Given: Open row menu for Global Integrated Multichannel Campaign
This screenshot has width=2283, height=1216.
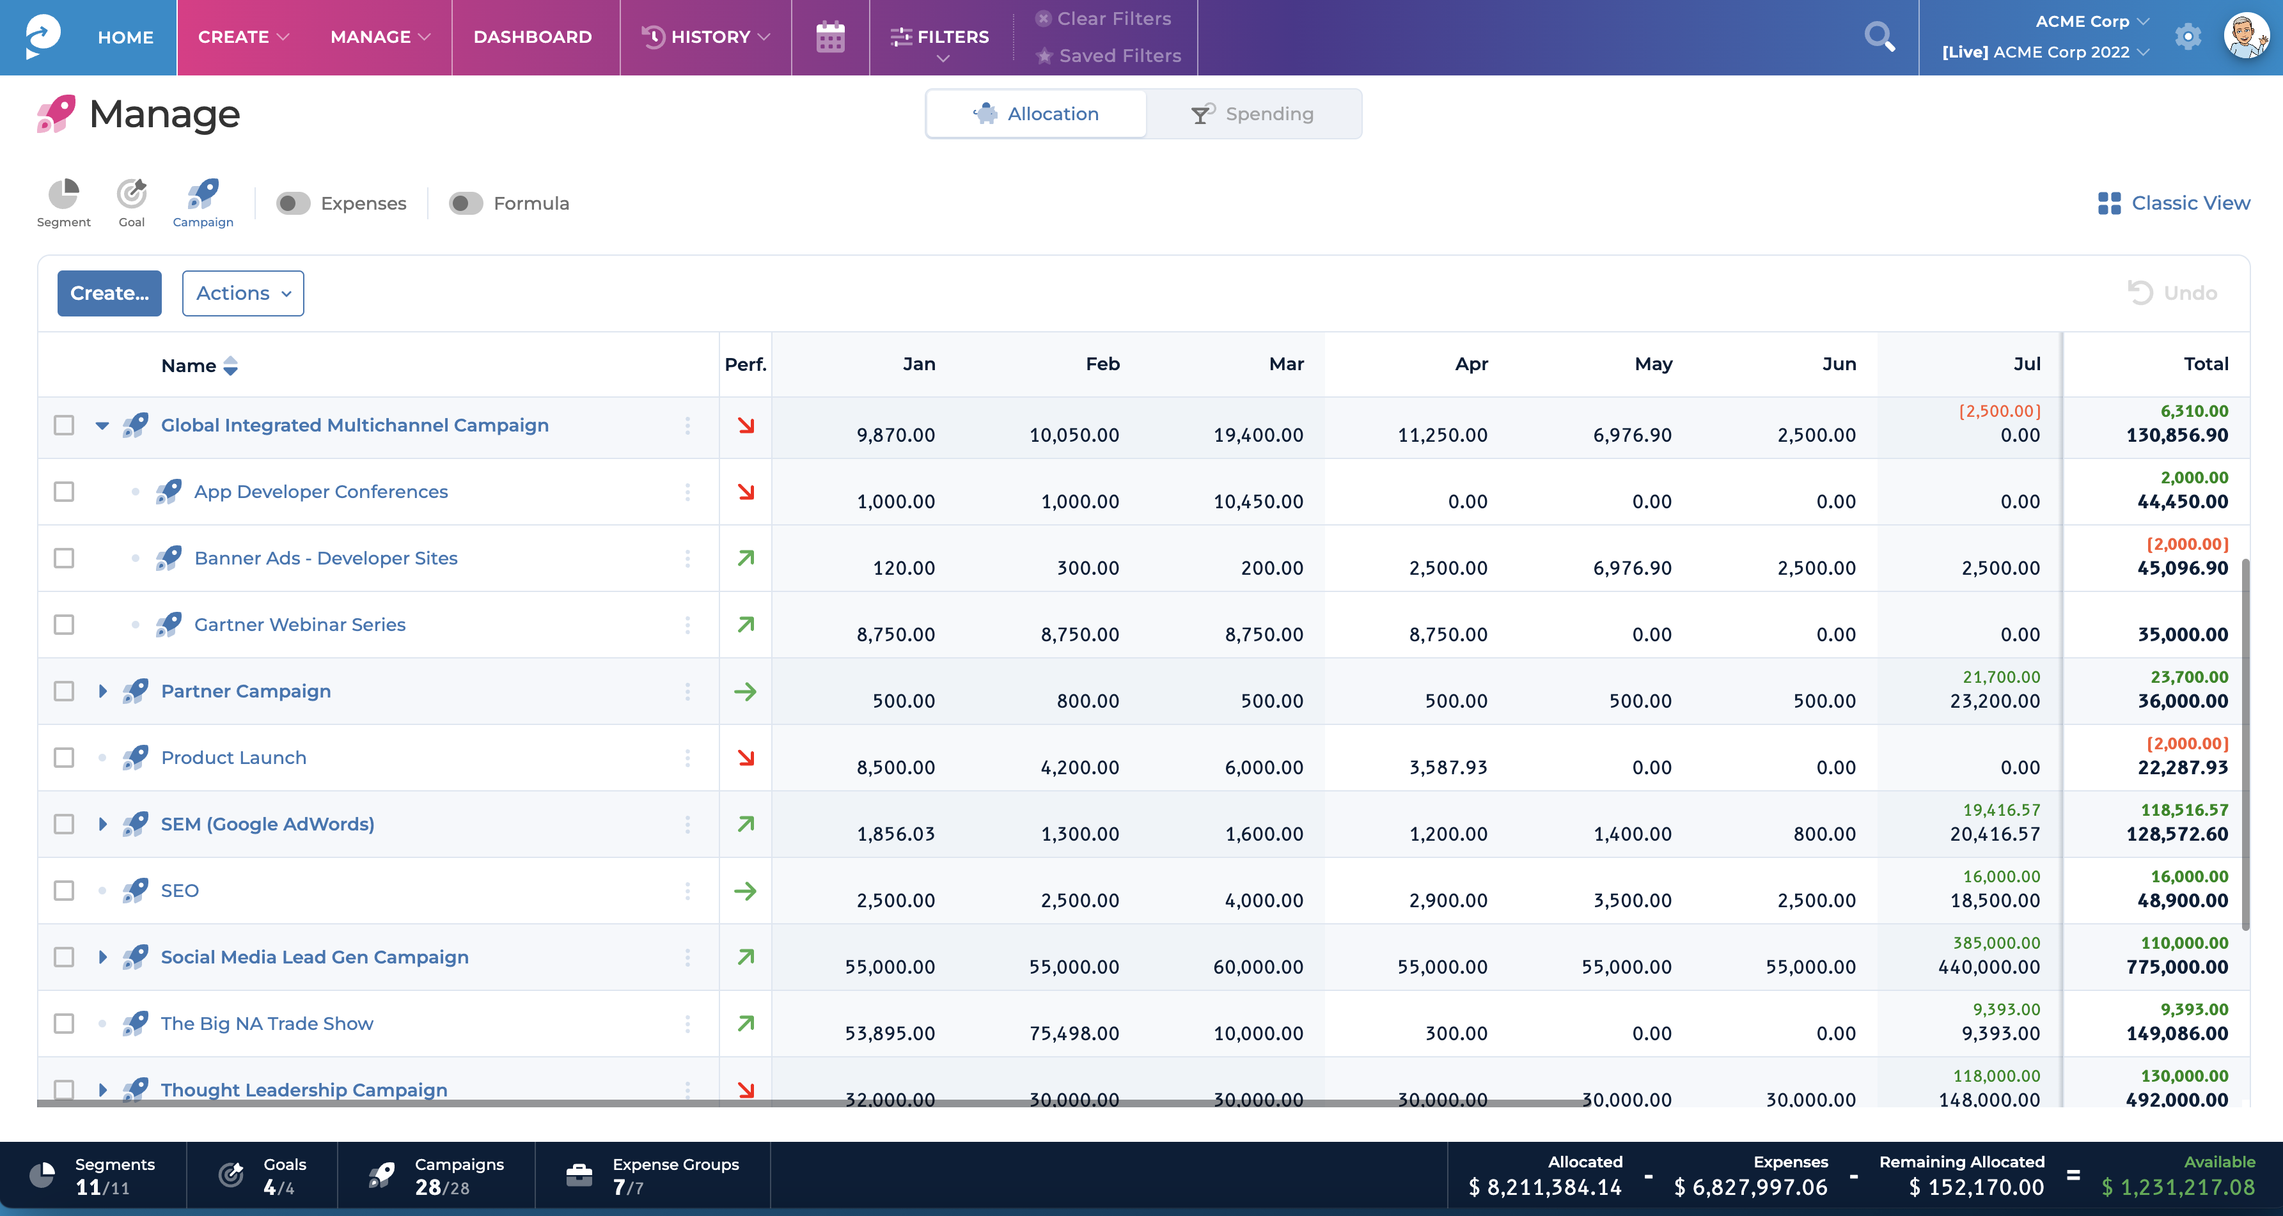Looking at the screenshot, I should click(687, 425).
